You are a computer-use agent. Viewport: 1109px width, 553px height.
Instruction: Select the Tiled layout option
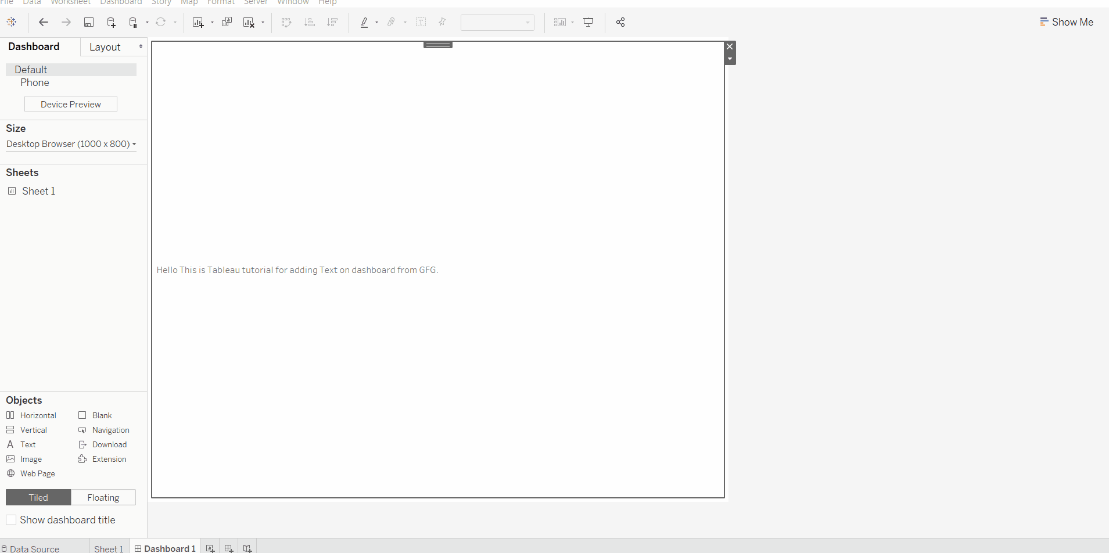coord(38,497)
